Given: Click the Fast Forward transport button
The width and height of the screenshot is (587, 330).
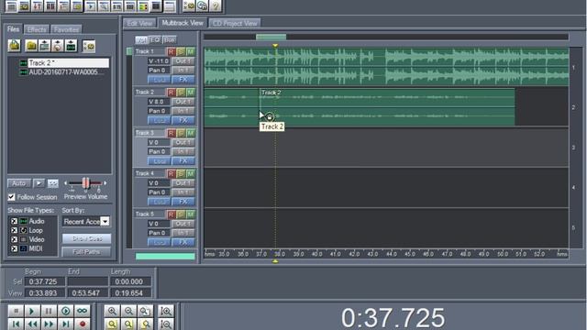Looking at the screenshot, I should point(49,324).
